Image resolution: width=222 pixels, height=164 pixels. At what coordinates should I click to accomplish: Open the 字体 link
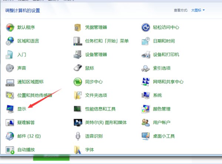pyautogui.click(x=90, y=150)
